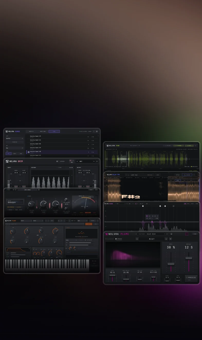202x340 pixels.
Task: Switch to highlighted third tab in Surge
Action: click(x=54, y=131)
